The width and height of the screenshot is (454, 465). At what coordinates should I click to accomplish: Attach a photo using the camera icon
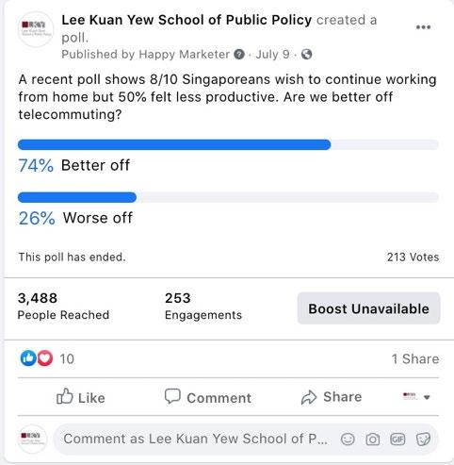(x=373, y=440)
